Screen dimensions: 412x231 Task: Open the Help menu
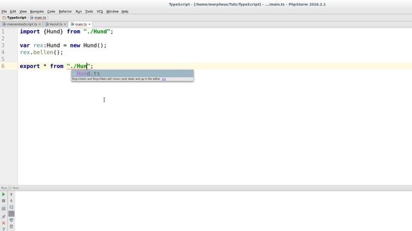(125, 12)
